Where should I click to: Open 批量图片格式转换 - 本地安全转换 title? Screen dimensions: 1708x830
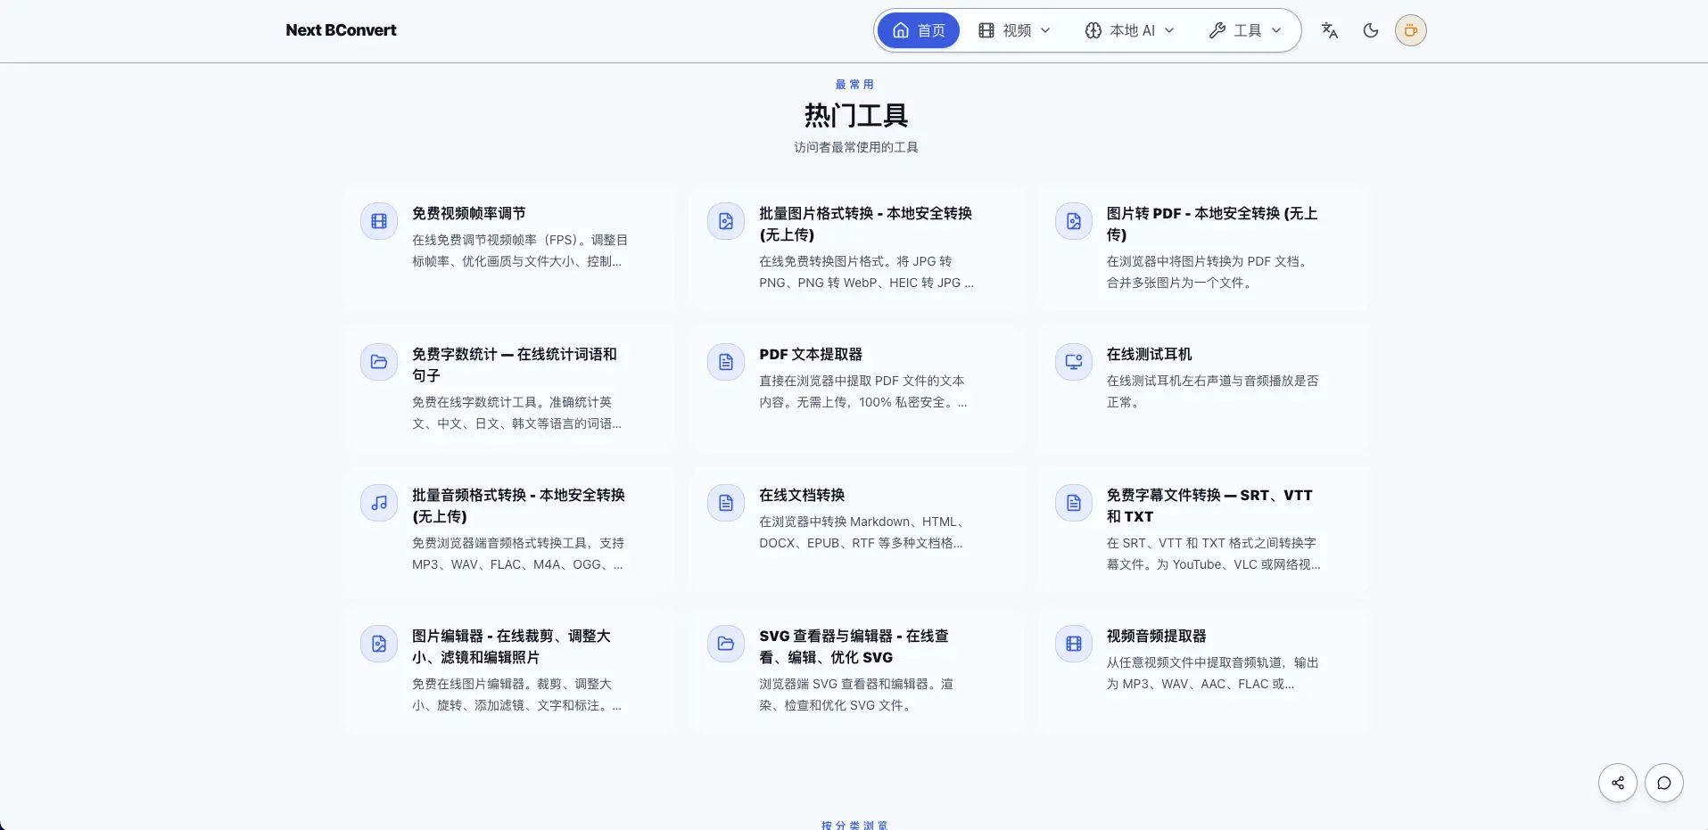pos(865,224)
